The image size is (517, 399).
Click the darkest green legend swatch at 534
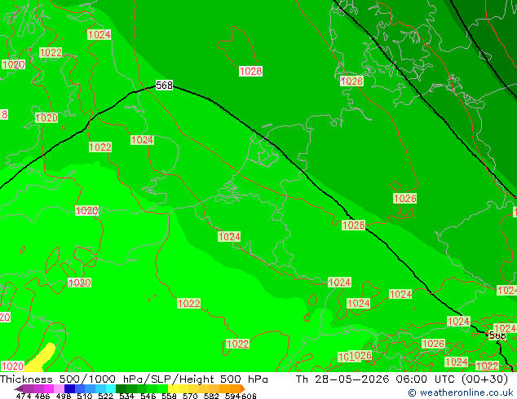[x=121, y=388]
